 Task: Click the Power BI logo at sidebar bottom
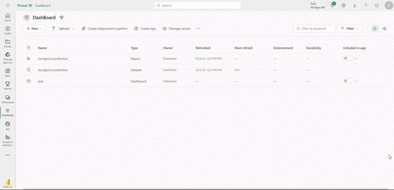pos(7,184)
